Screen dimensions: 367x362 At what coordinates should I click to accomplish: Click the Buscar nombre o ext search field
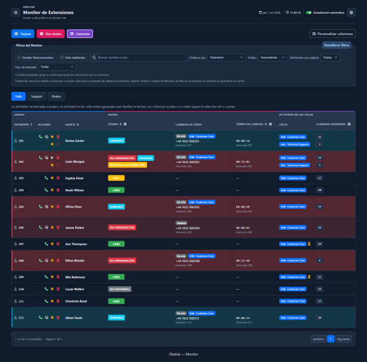point(138,57)
